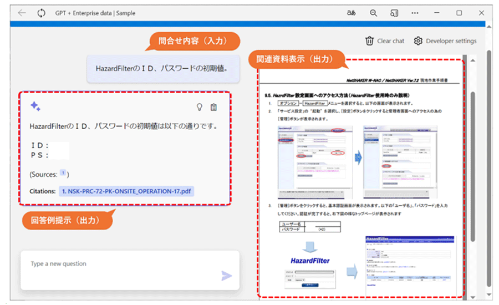Click the cast to device icon
The height and width of the screenshot is (305, 499).
point(394,13)
